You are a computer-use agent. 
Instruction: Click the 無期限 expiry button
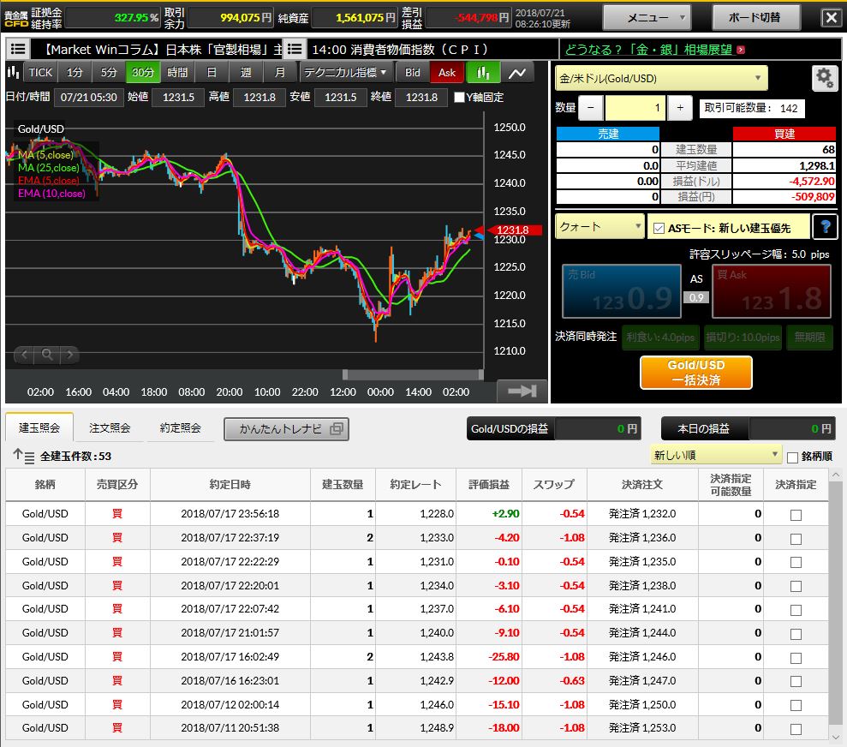pos(809,337)
